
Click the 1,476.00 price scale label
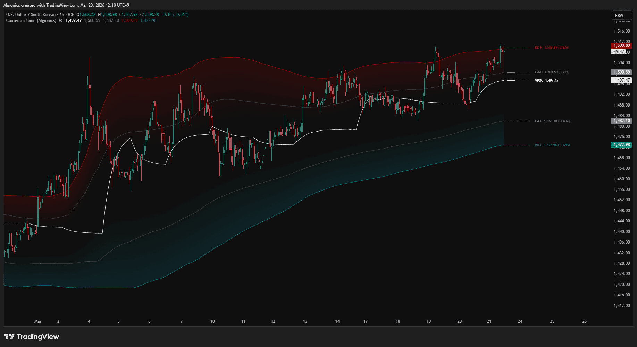622,137
